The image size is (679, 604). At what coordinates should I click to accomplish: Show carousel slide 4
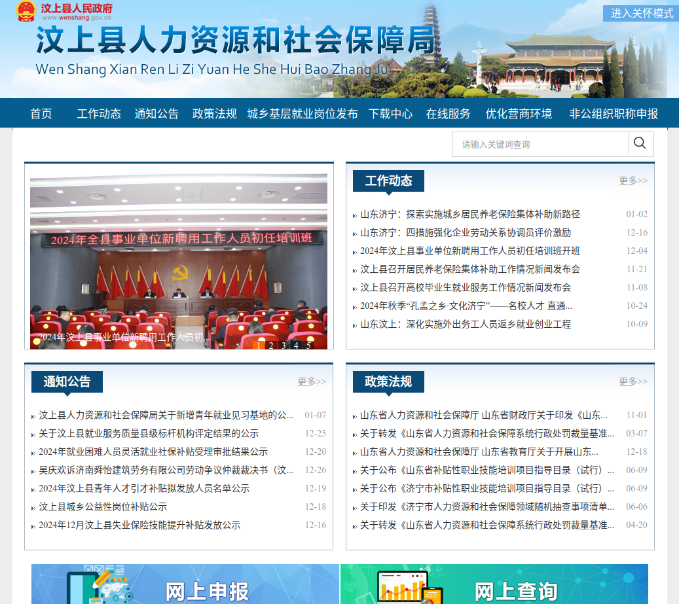pos(296,345)
